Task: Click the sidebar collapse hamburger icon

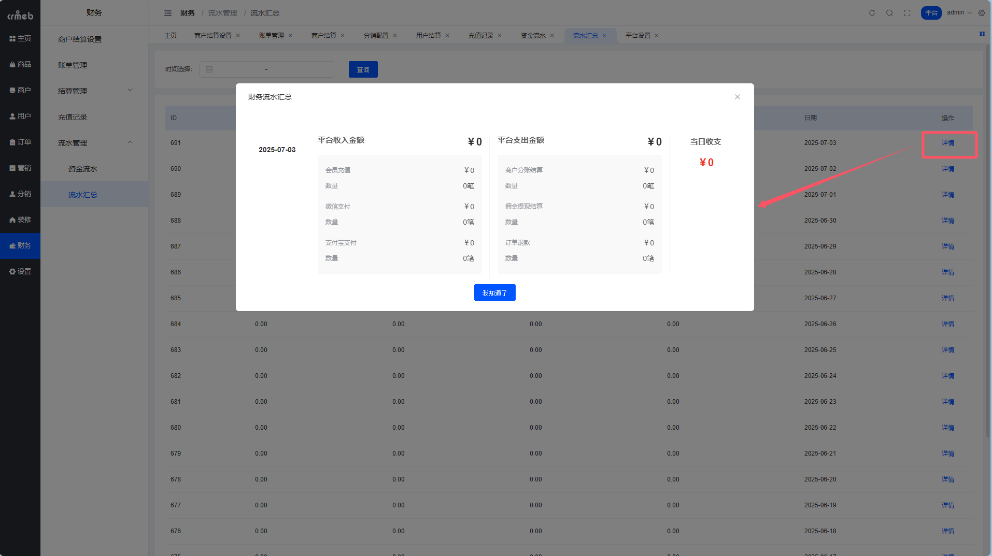Action: pyautogui.click(x=167, y=13)
